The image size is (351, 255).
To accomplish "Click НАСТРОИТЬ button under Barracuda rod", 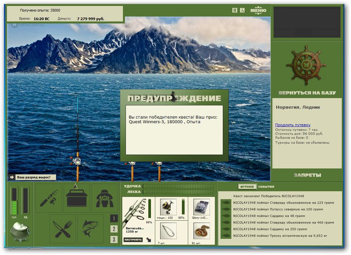I will pos(133,240).
